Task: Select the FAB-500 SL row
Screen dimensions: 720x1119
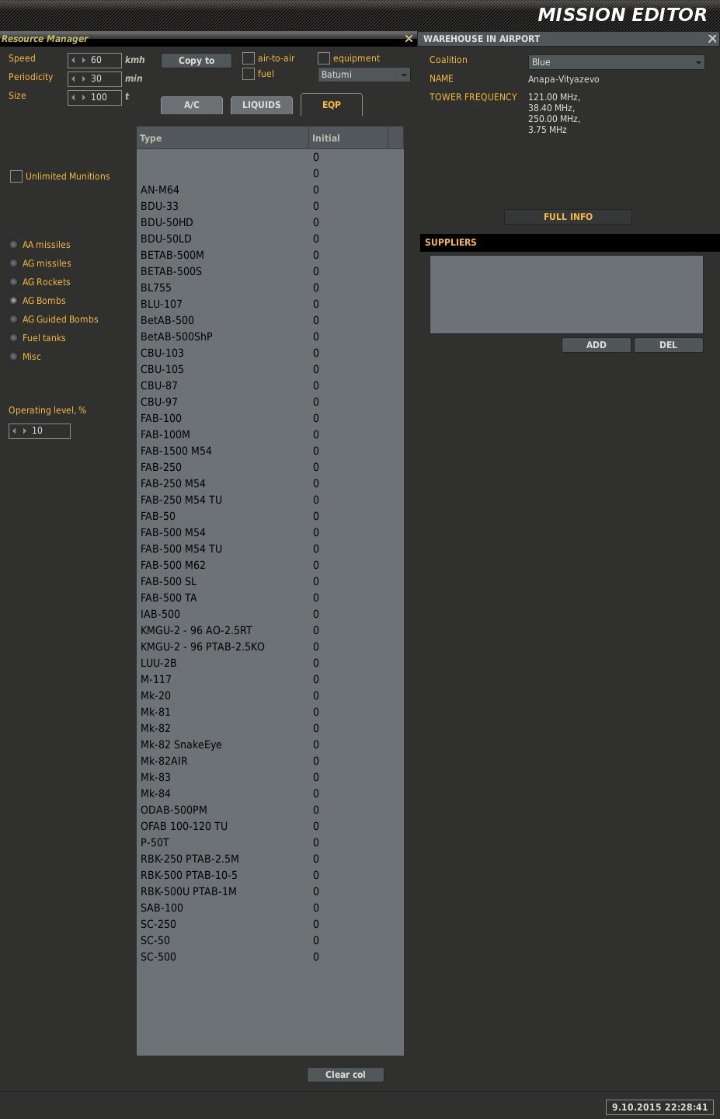Action: click(270, 581)
